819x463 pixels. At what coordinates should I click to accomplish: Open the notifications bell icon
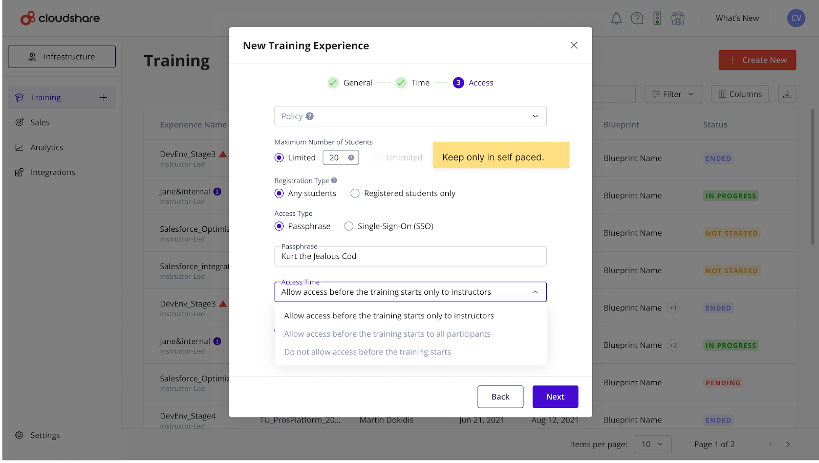tap(616, 18)
